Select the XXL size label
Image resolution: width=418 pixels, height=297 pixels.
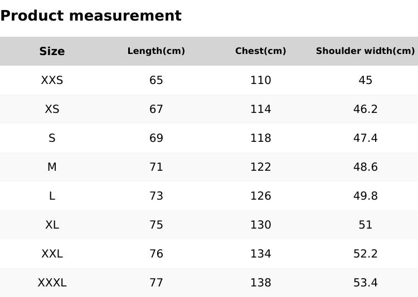pyautogui.click(x=52, y=254)
